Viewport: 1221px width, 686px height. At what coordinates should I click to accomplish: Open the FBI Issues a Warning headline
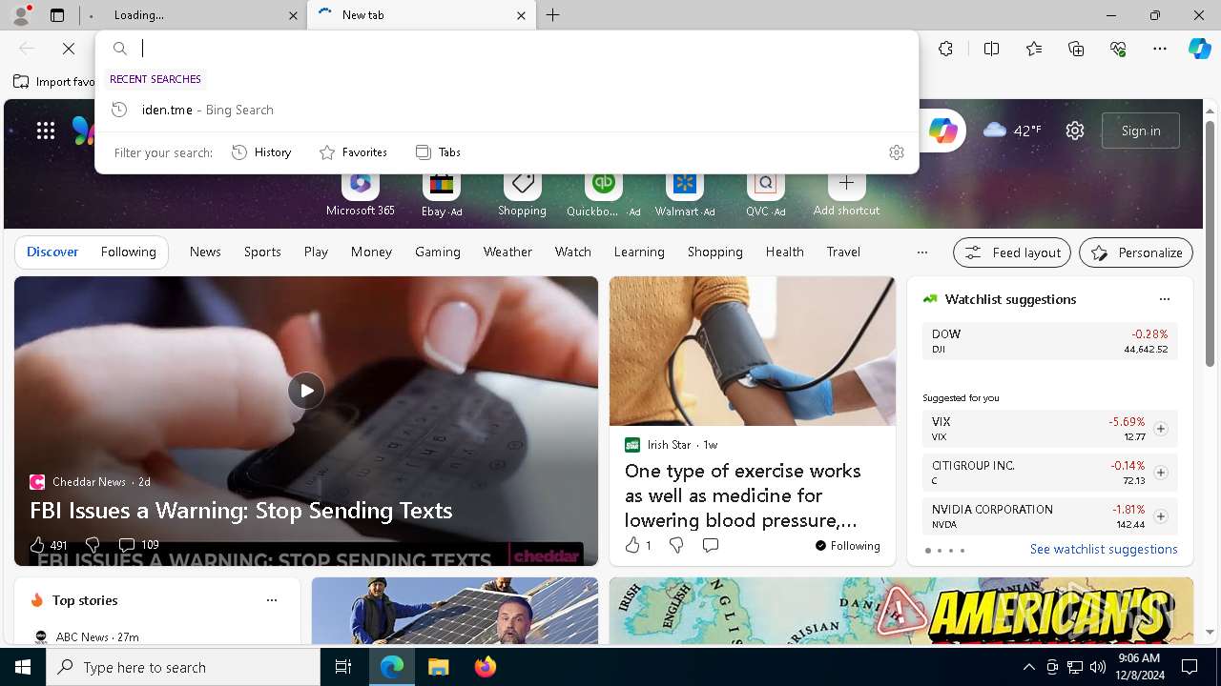[x=241, y=510]
